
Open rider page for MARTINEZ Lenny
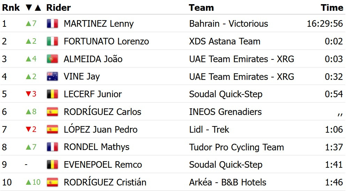click(99, 24)
